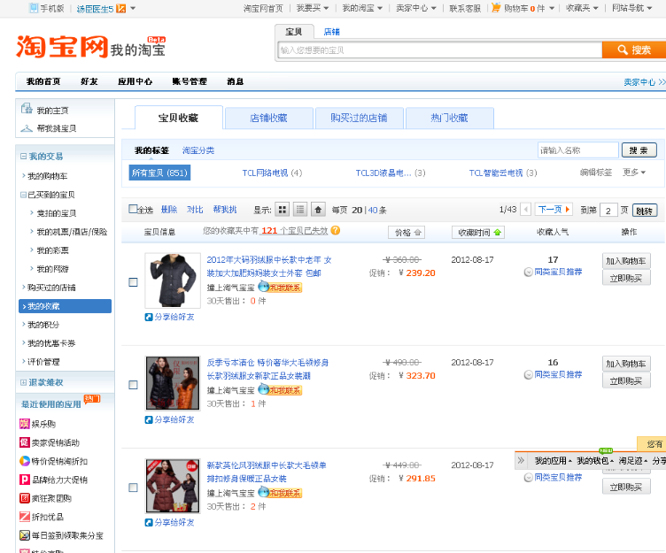Screen dimensions: 666x553
Task: Switch to 购买过的店铺 tab
Action: pos(359,118)
